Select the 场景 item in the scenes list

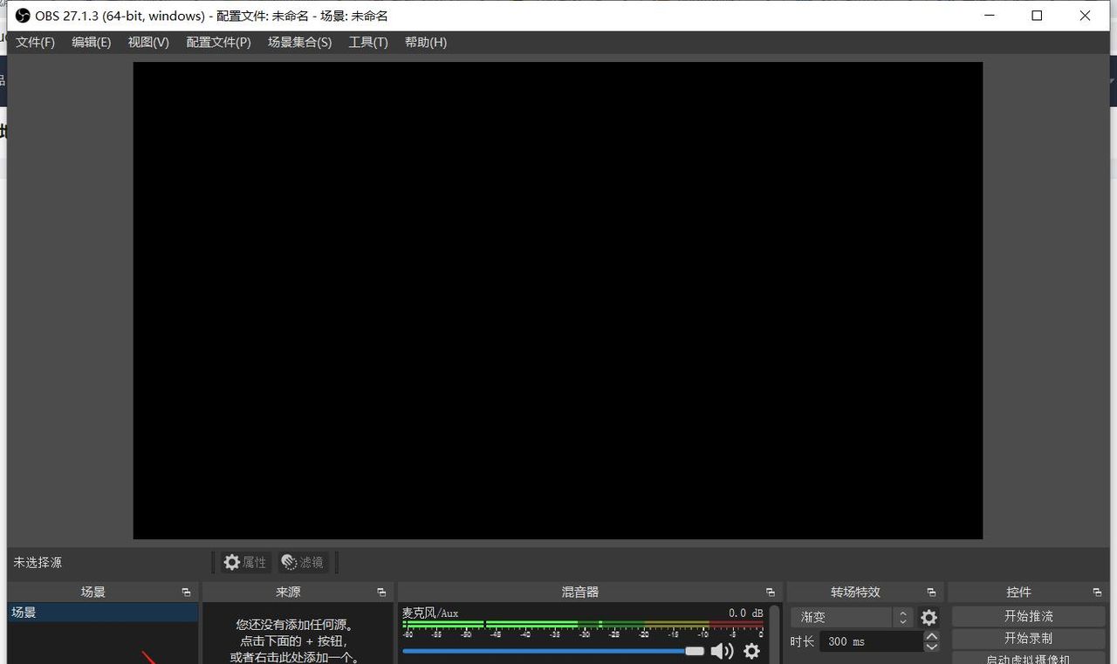[103, 613]
